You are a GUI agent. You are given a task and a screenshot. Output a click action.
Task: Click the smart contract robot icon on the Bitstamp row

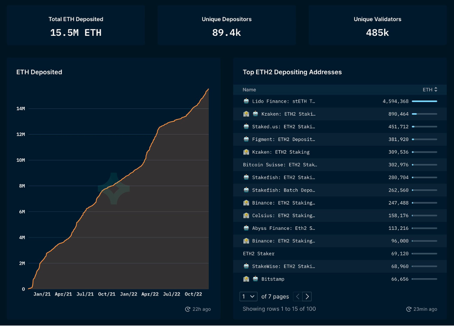[255, 279]
